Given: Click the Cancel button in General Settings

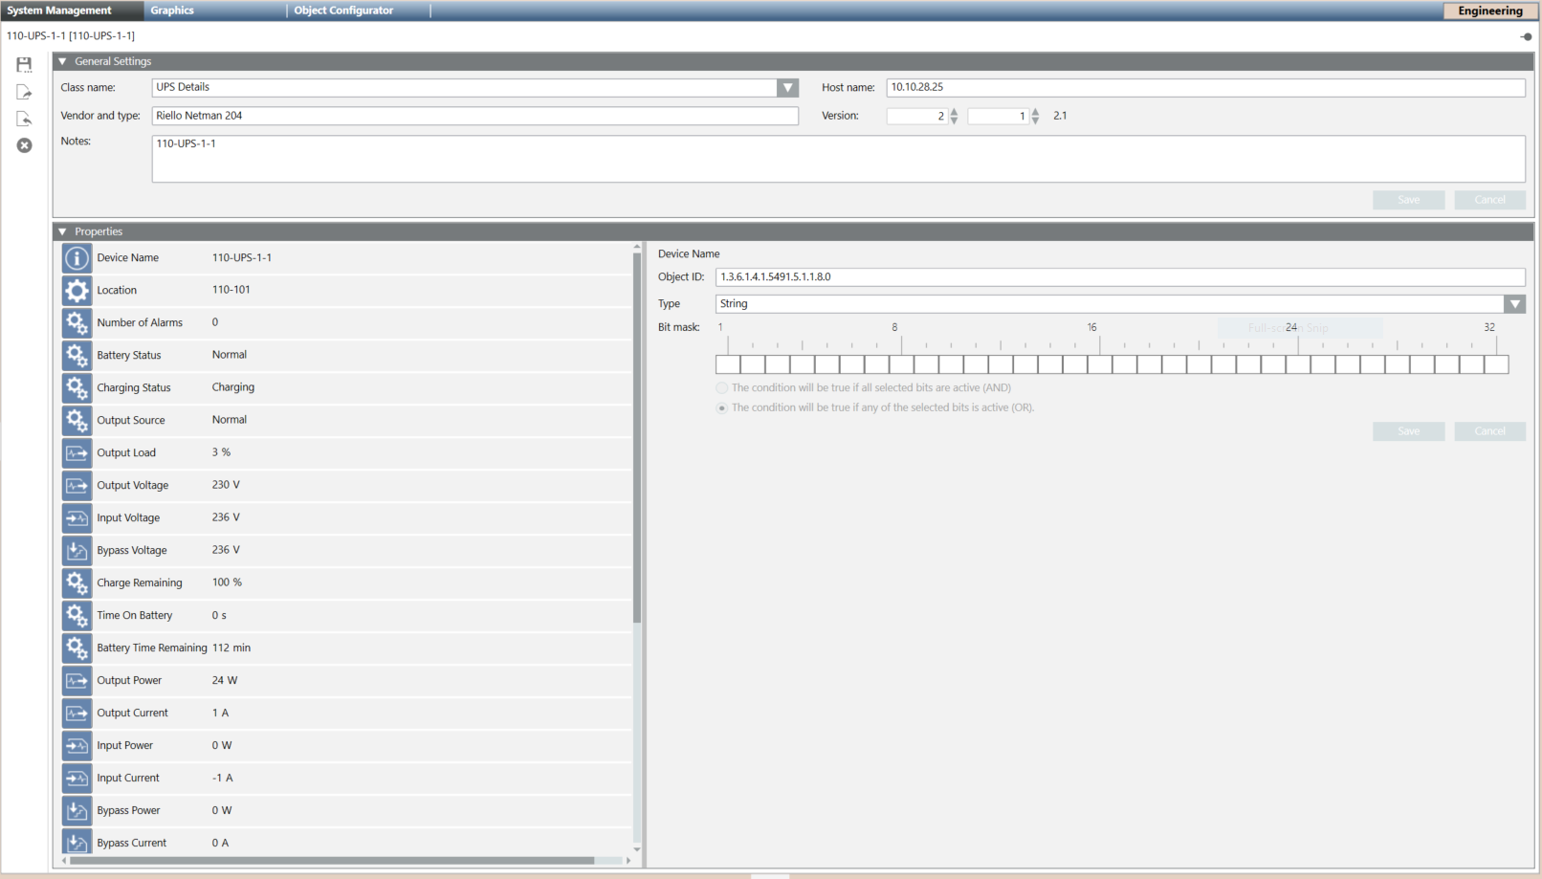Looking at the screenshot, I should [x=1489, y=199].
